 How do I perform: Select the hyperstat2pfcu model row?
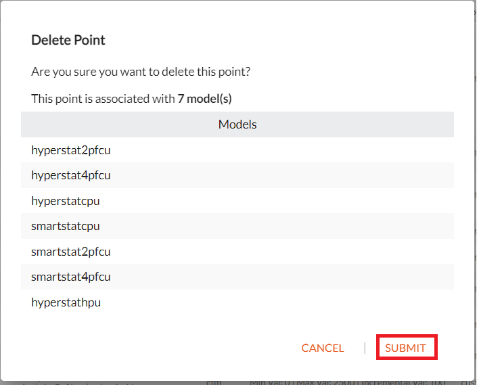(x=237, y=150)
